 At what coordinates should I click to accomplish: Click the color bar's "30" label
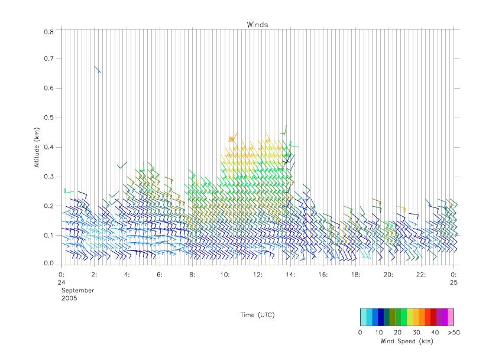(x=416, y=332)
